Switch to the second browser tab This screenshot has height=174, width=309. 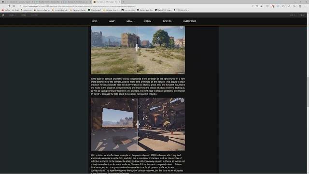click(x=49, y=2)
